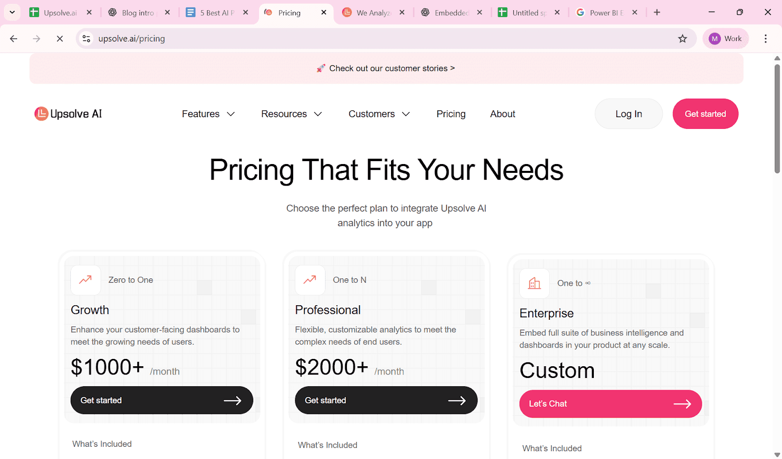Click the Upsolve AI logo
The image size is (782, 459).
point(67,113)
